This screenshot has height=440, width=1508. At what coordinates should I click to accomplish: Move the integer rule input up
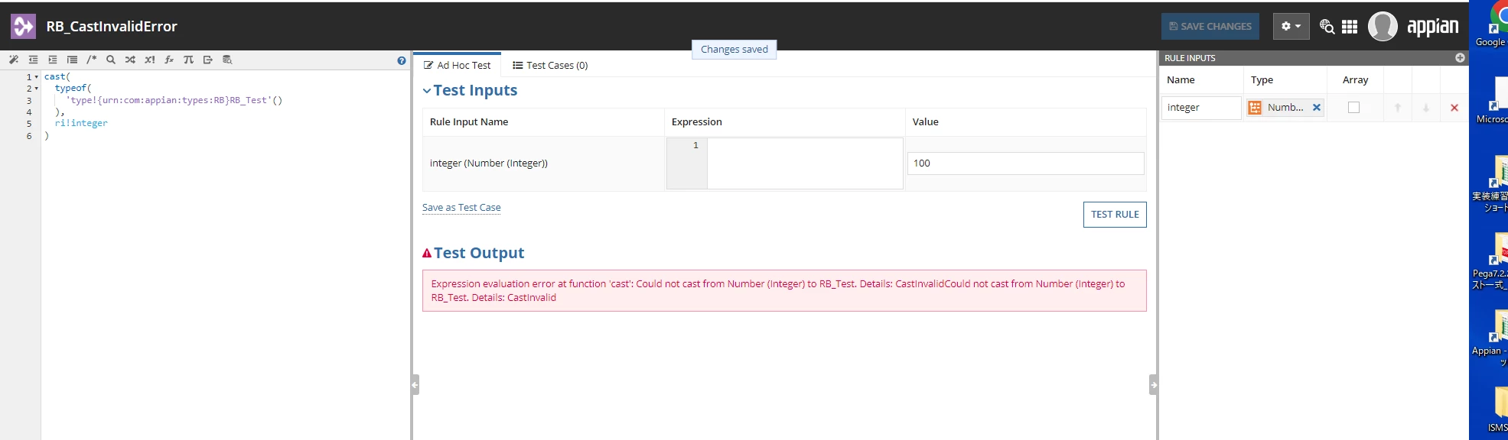pos(1398,108)
